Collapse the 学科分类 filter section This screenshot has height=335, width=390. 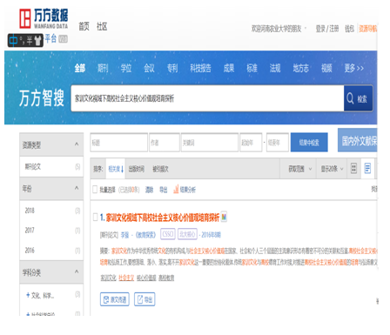click(77, 271)
